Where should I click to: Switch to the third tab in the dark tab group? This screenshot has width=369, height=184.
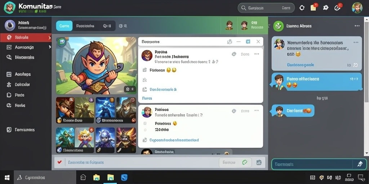pyautogui.click(x=107, y=26)
